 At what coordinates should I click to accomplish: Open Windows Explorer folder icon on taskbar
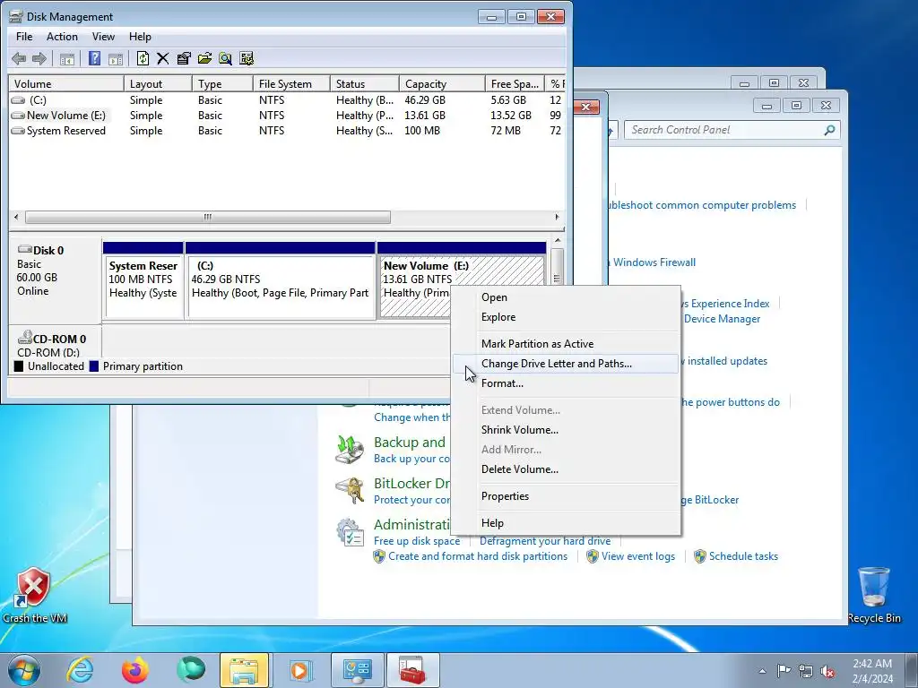[244, 670]
